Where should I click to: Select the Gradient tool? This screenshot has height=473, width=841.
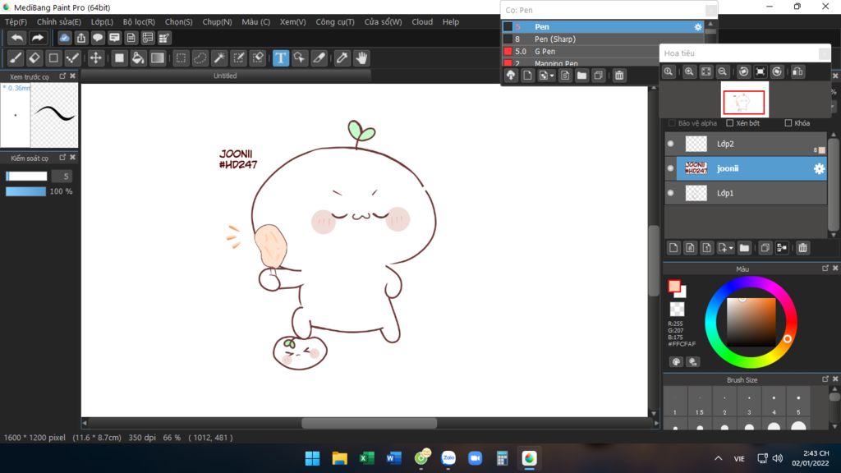157,58
